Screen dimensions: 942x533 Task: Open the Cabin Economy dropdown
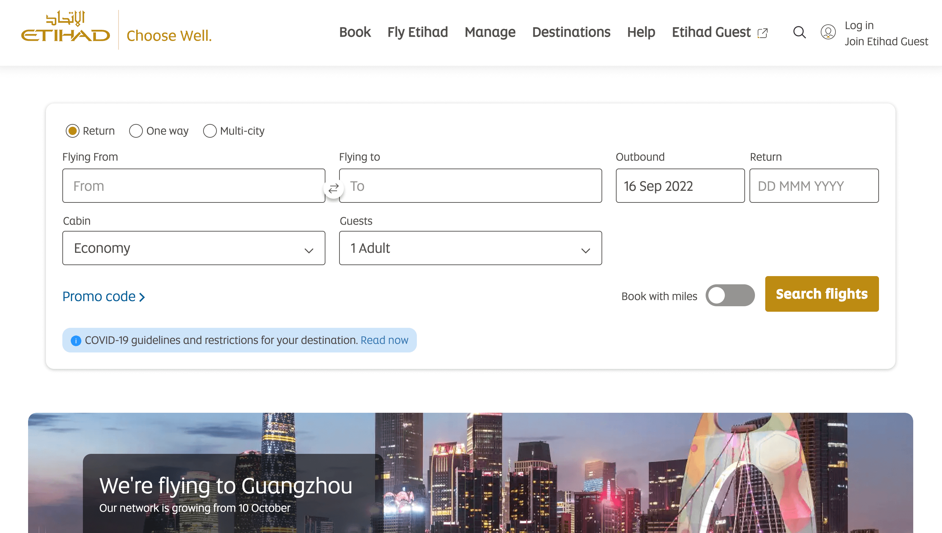(x=194, y=248)
